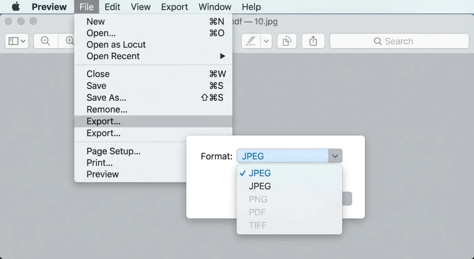Choose Open... from the File menu
This screenshot has width=474, height=259.
coord(153,33)
